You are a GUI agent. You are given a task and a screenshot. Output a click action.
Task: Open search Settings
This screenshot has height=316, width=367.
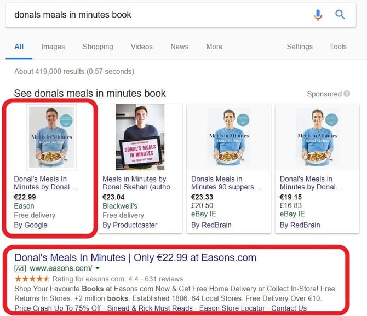300,47
